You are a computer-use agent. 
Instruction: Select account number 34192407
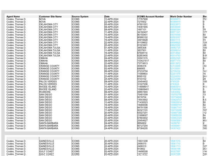(x=143, y=32)
